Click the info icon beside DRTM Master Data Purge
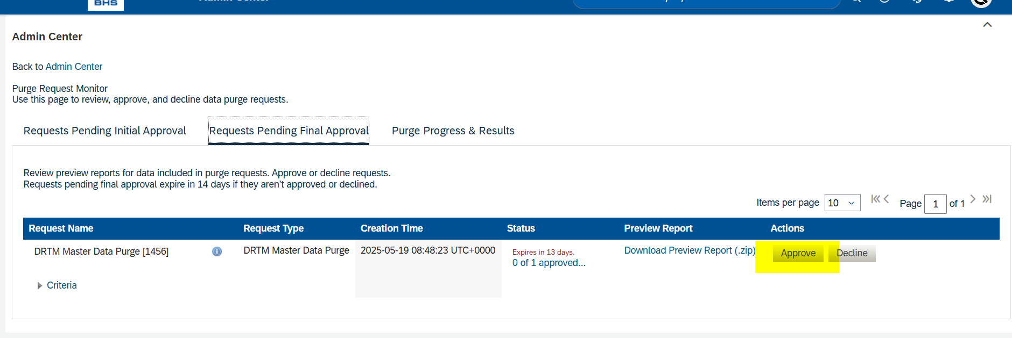 click(x=217, y=251)
